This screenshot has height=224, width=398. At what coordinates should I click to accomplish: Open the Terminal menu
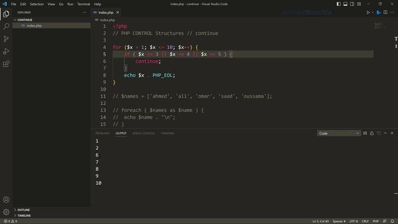click(x=83, y=4)
